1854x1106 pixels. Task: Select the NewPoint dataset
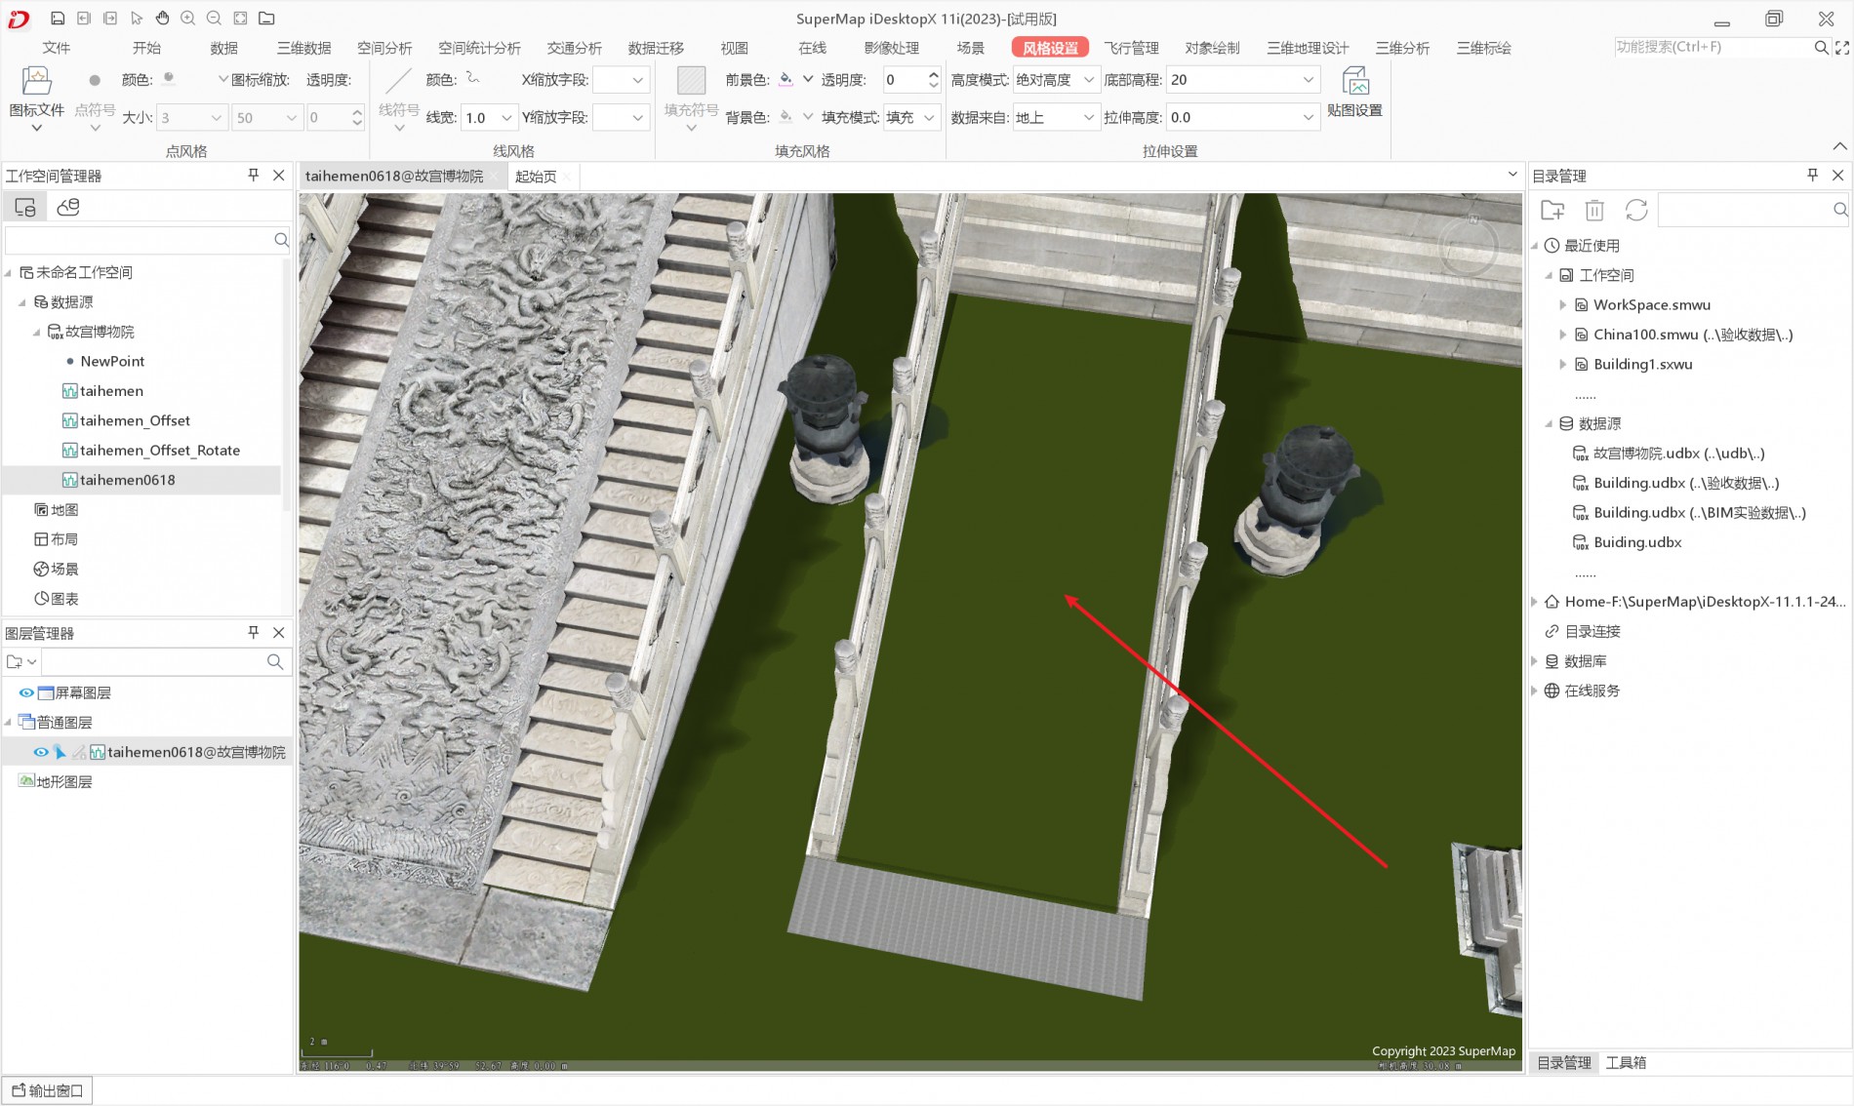click(x=112, y=361)
